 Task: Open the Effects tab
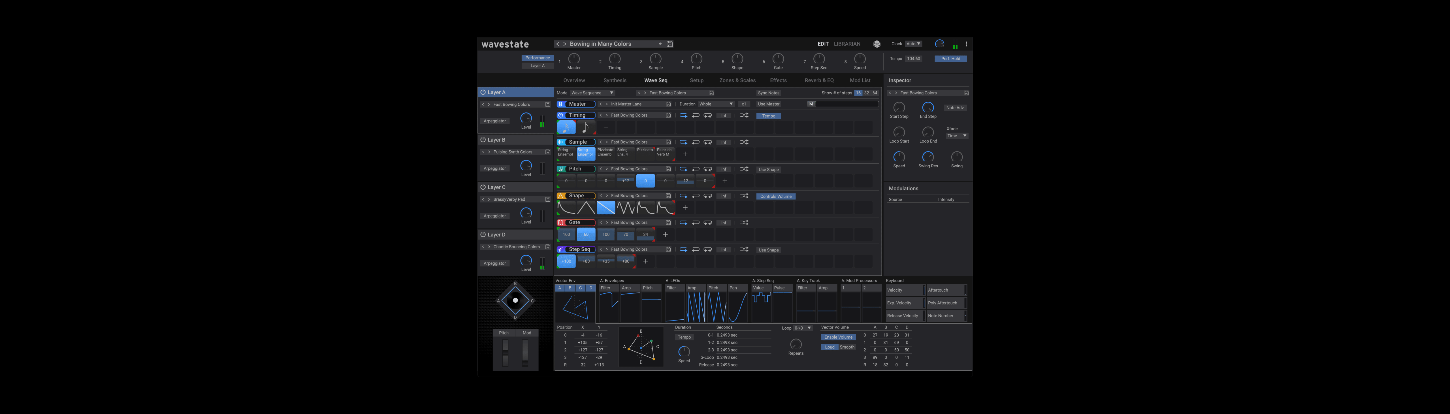(x=779, y=80)
